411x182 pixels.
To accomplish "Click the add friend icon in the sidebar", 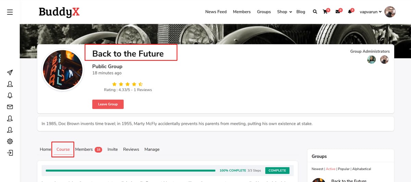I will coord(10,118).
